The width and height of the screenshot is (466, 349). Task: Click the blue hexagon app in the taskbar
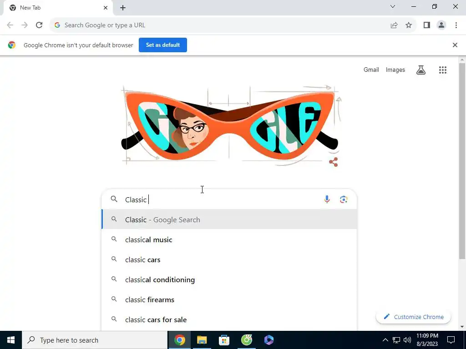(268, 340)
